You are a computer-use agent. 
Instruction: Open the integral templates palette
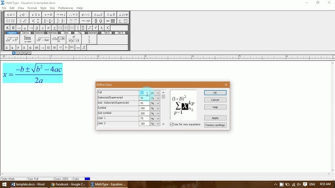pos(61,21)
